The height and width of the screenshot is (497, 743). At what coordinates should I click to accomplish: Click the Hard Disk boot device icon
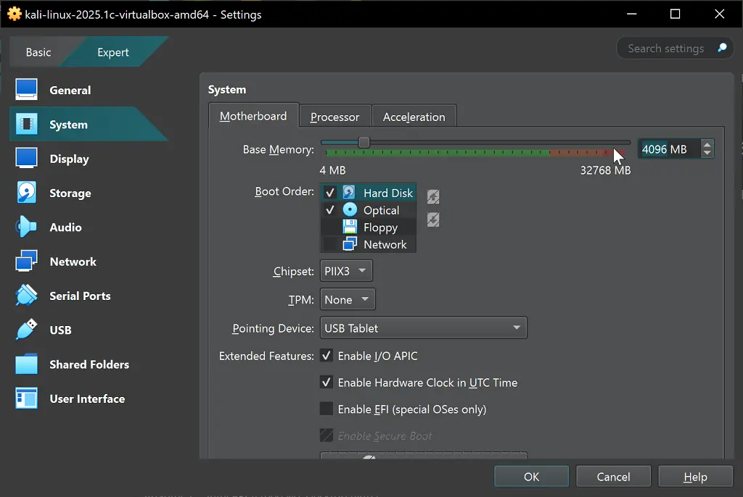(x=349, y=193)
